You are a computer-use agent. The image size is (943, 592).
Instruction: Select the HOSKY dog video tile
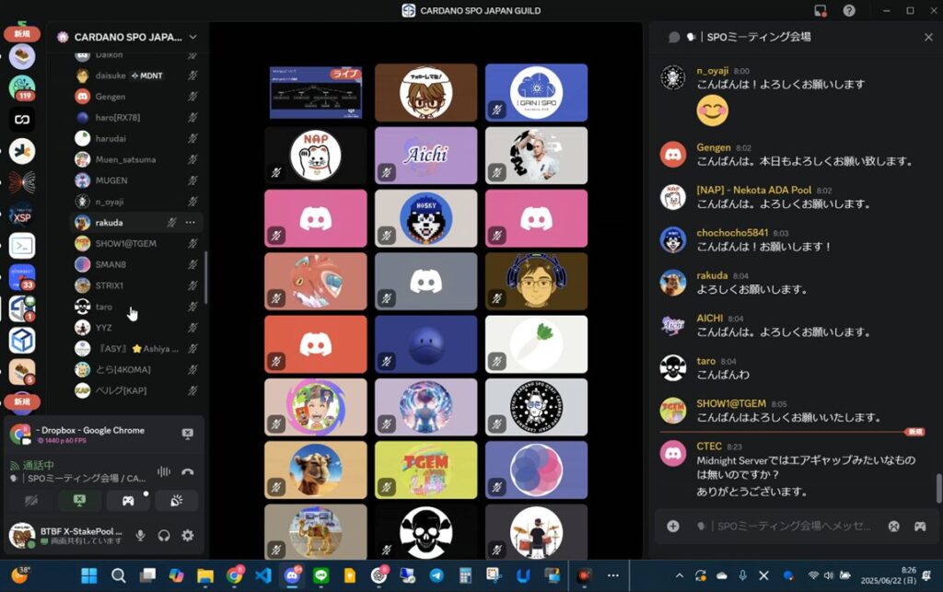tap(425, 219)
